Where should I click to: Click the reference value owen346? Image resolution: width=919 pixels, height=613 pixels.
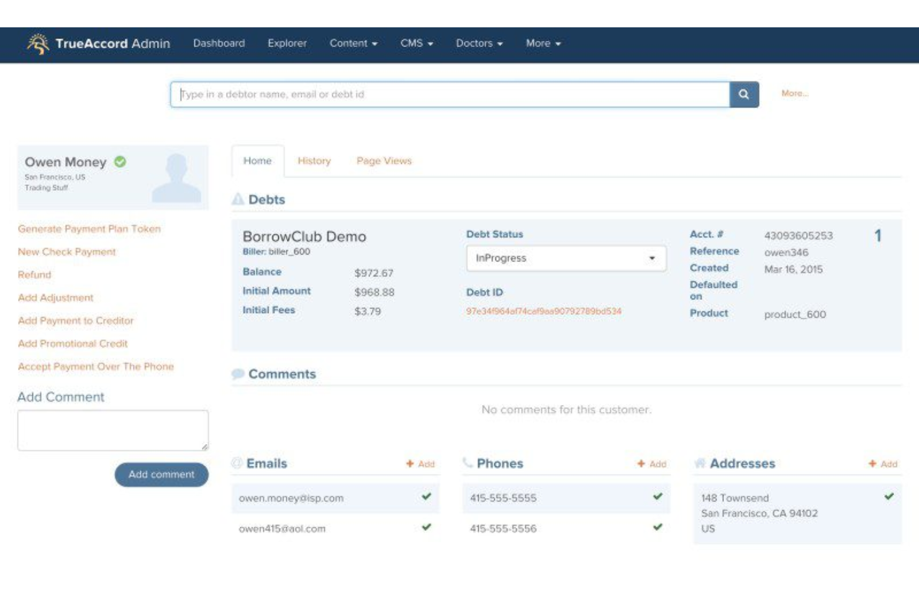pyautogui.click(x=786, y=252)
